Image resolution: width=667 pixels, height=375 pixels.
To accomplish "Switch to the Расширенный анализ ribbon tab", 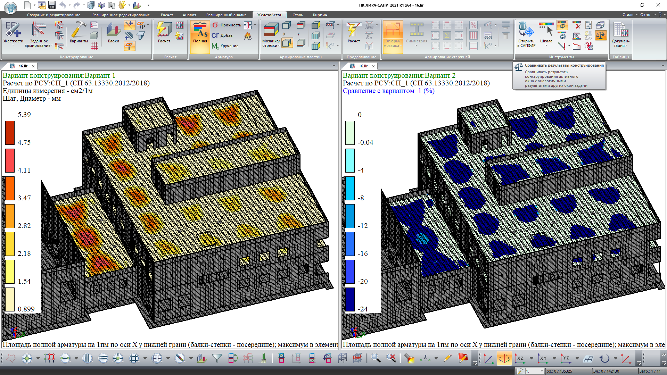I will [226, 15].
